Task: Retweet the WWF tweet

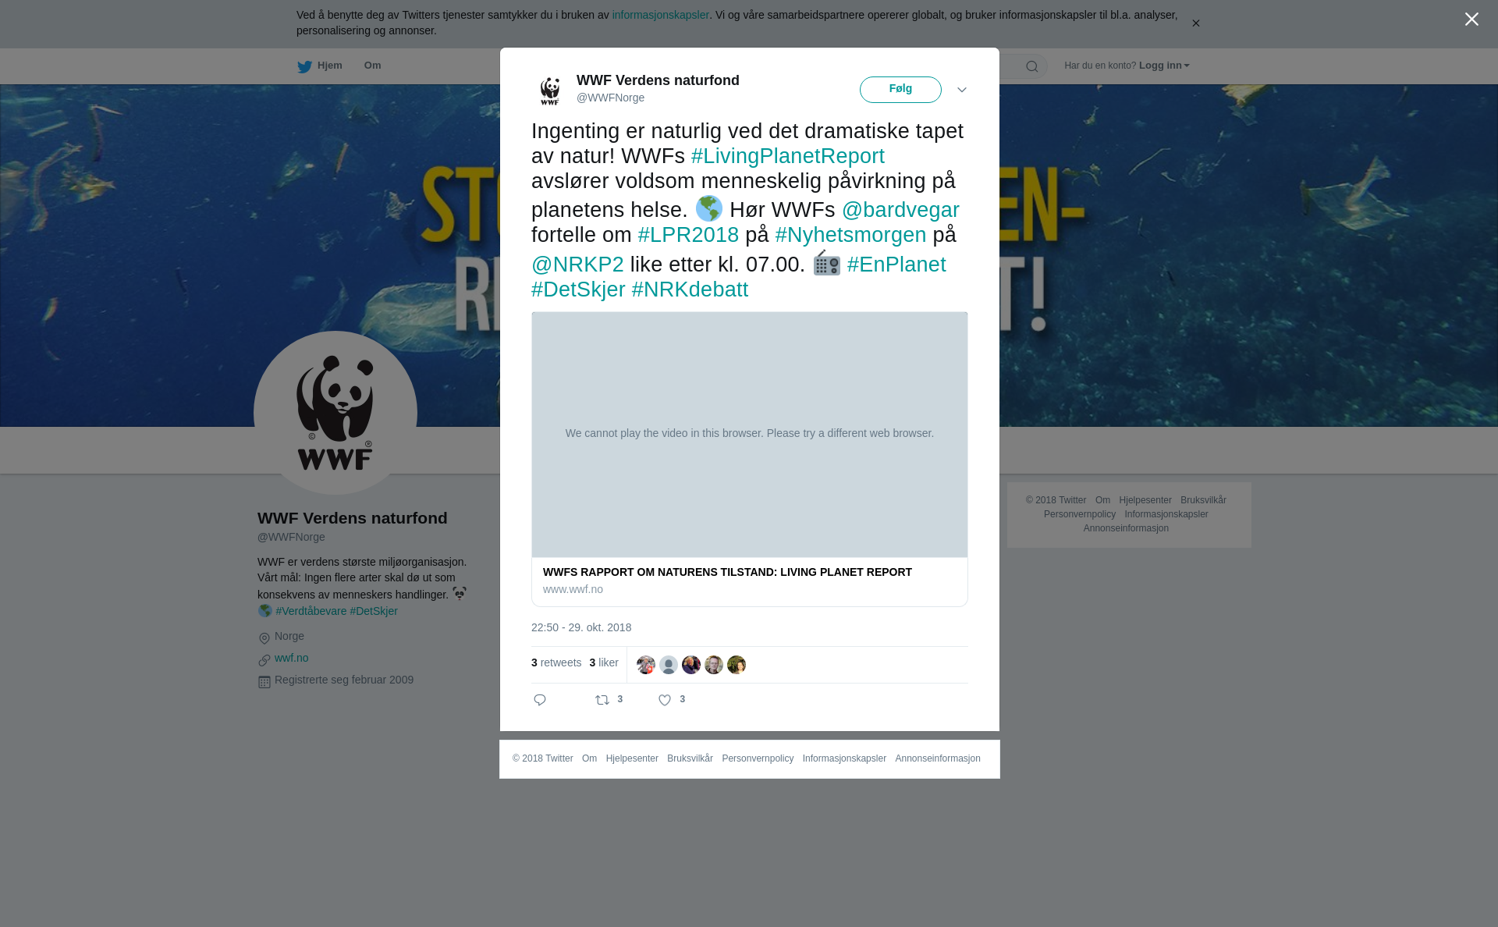Action: tap(602, 700)
